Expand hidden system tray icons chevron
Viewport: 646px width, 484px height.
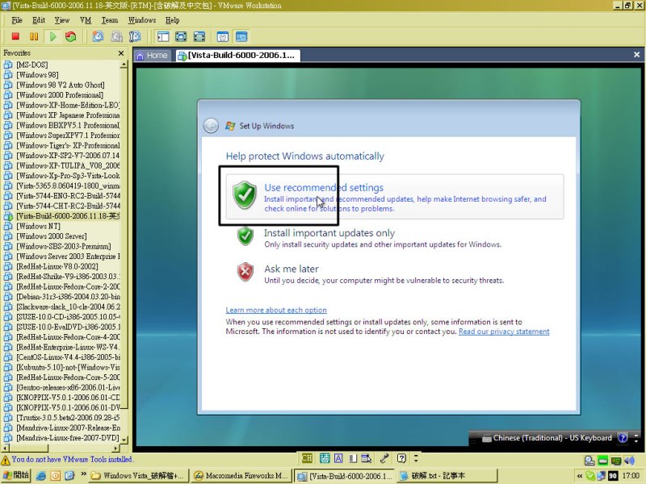[580, 476]
